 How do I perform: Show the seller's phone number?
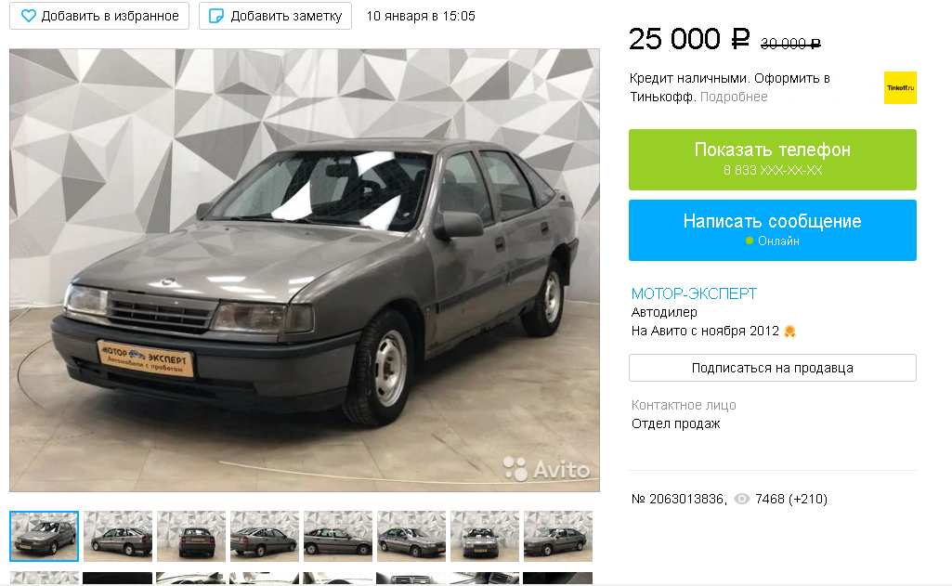pos(773,160)
